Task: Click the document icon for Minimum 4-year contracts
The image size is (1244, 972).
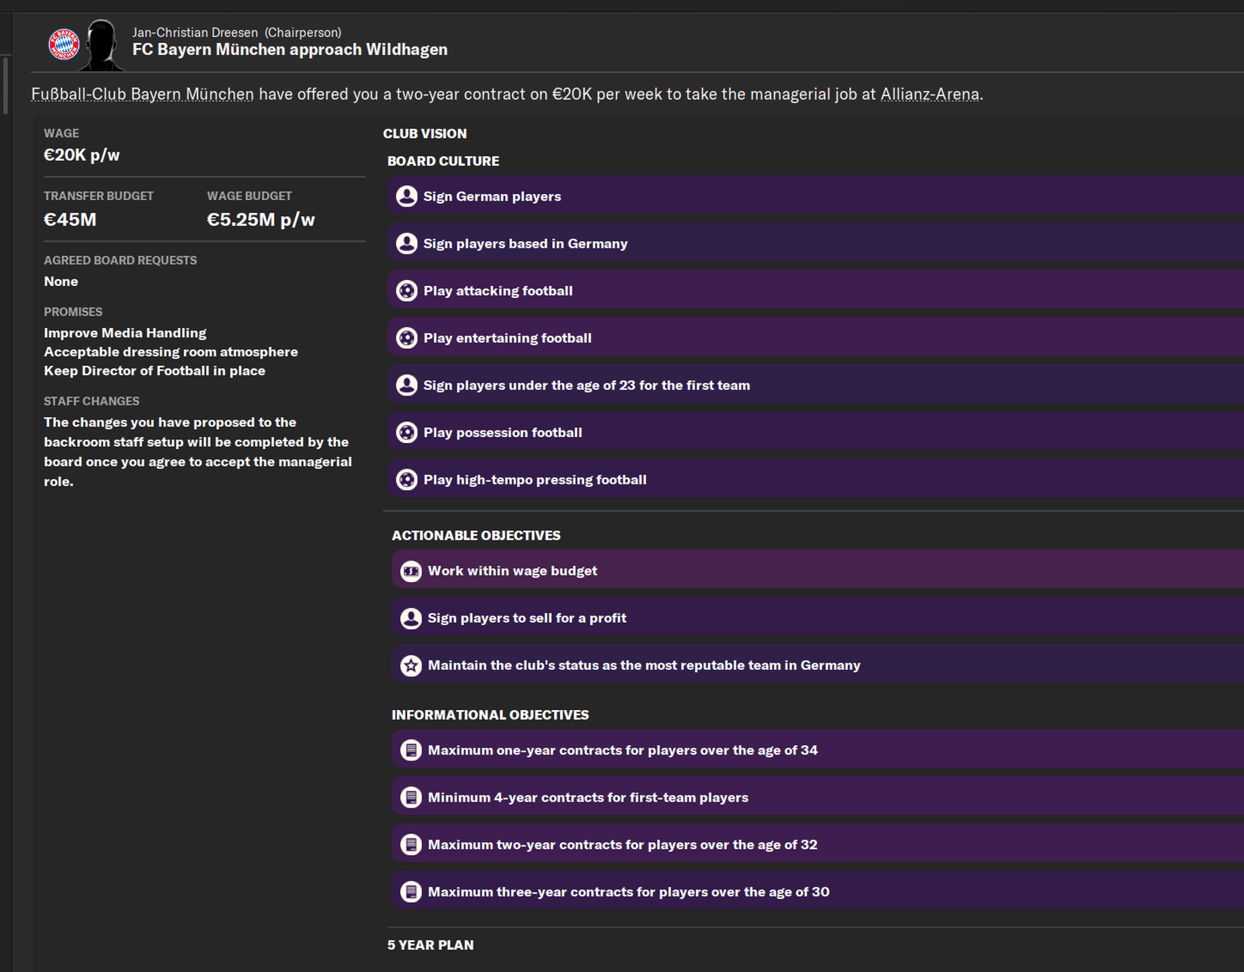Action: point(411,797)
